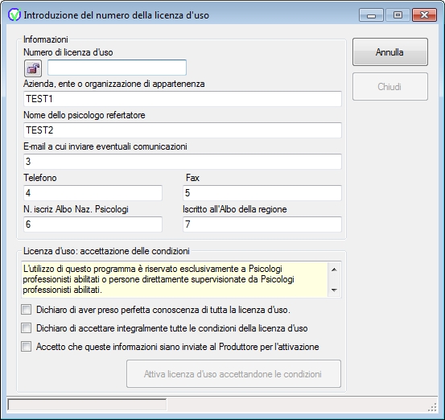Click the padlock icon beside license number
The height and width of the screenshot is (420, 445).
click(x=33, y=68)
